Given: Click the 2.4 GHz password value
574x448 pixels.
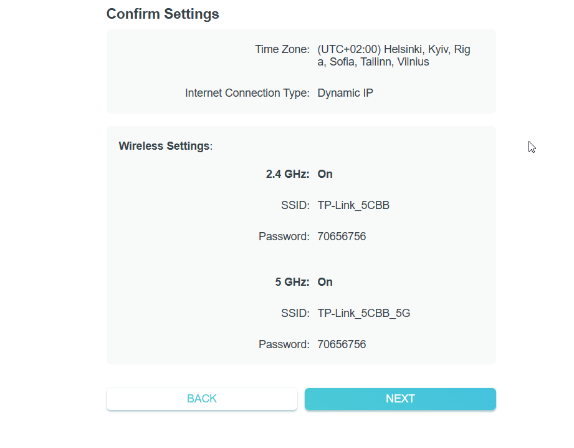Looking at the screenshot, I should point(342,236).
